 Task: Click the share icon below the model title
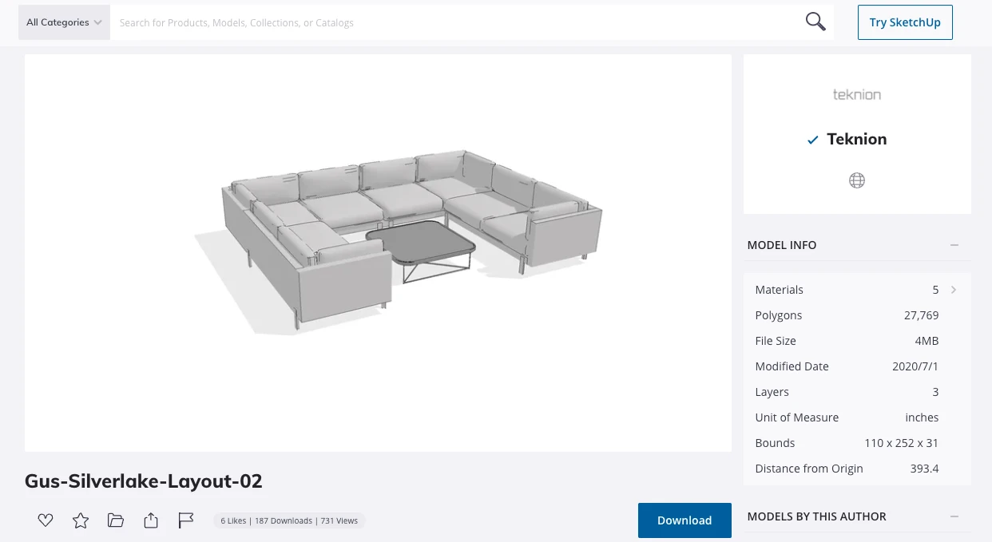click(151, 520)
